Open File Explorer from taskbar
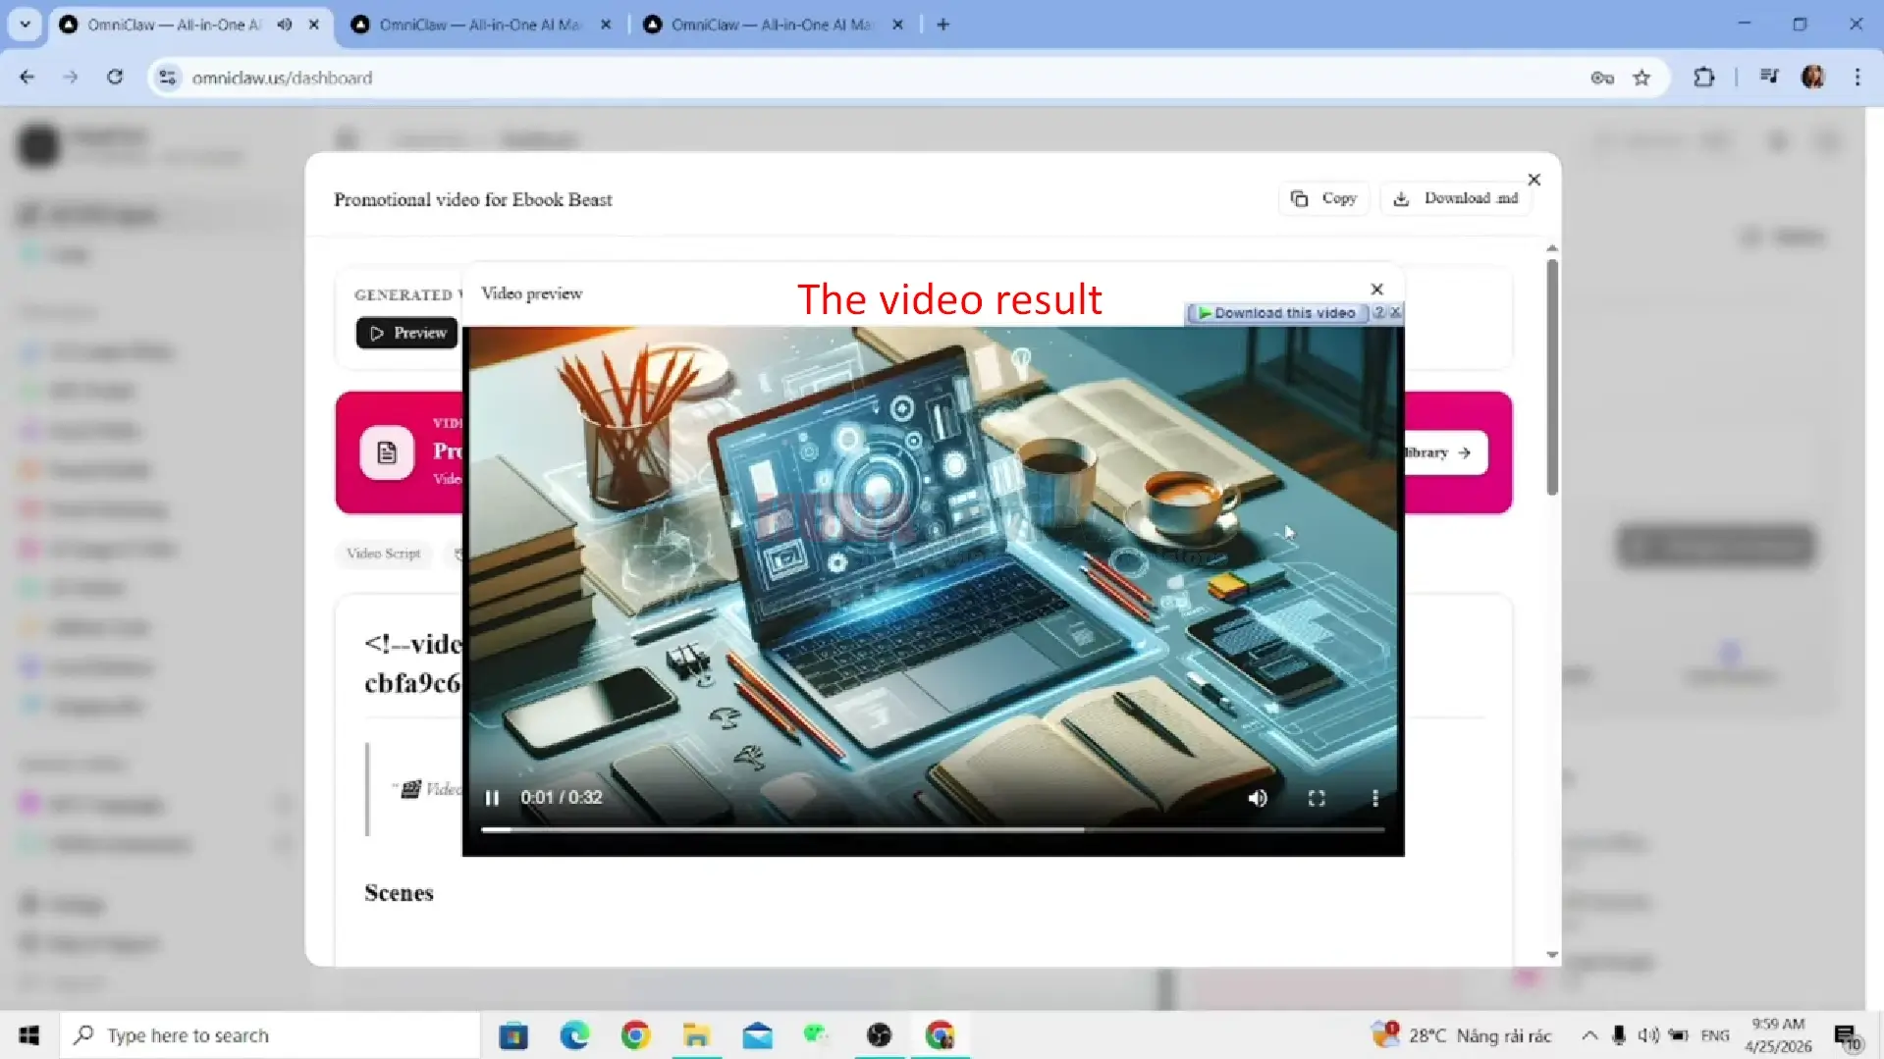Image resolution: width=1884 pixels, height=1059 pixels. click(x=696, y=1035)
